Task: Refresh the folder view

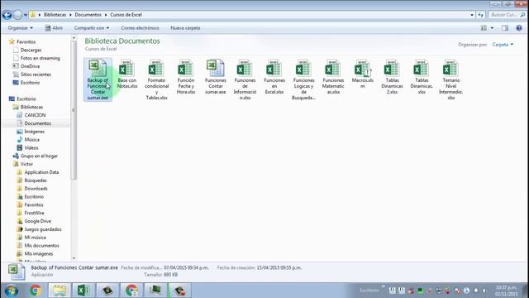Action: (x=481, y=15)
